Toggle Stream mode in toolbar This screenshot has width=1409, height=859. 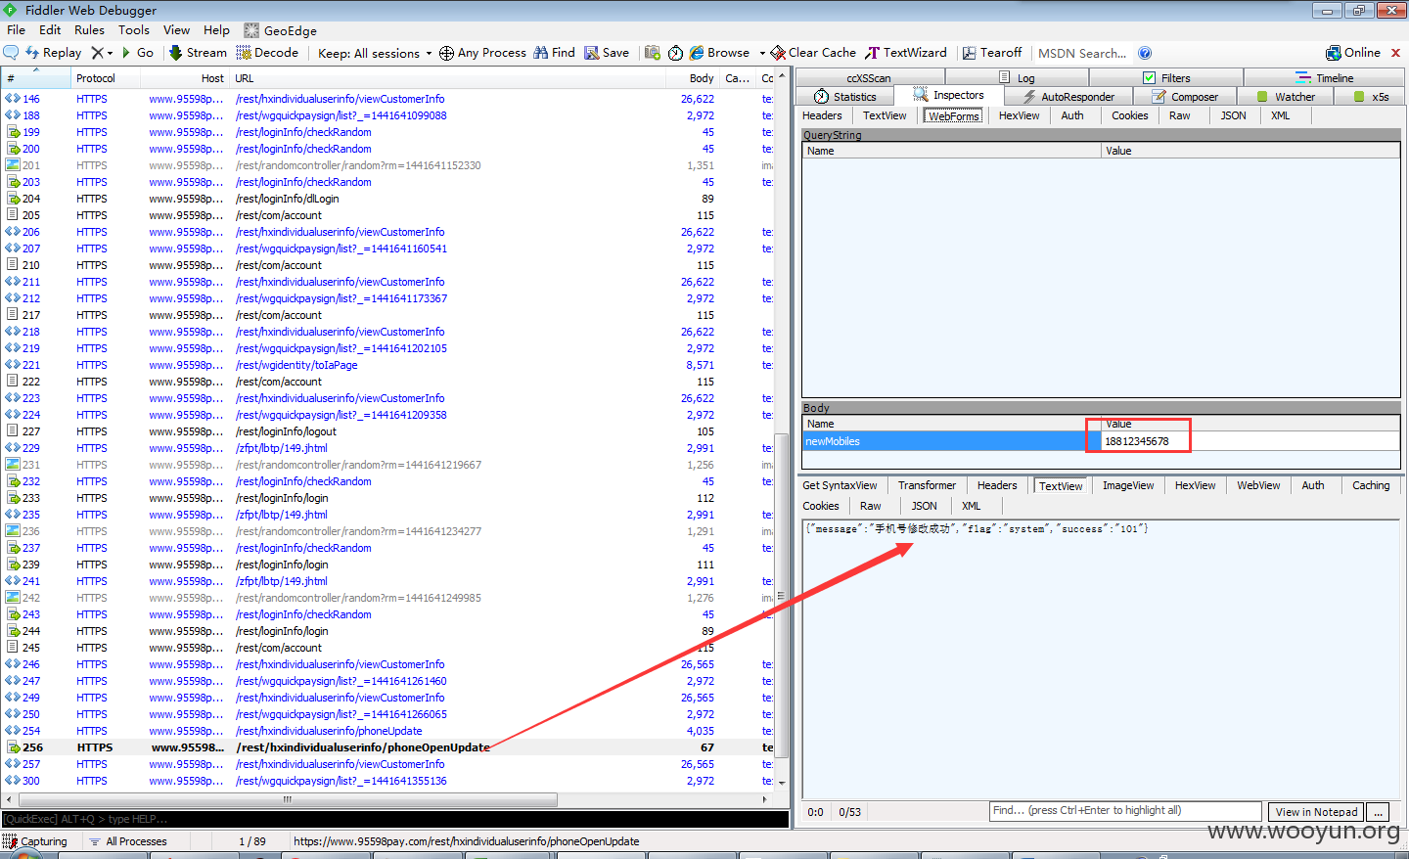point(198,53)
